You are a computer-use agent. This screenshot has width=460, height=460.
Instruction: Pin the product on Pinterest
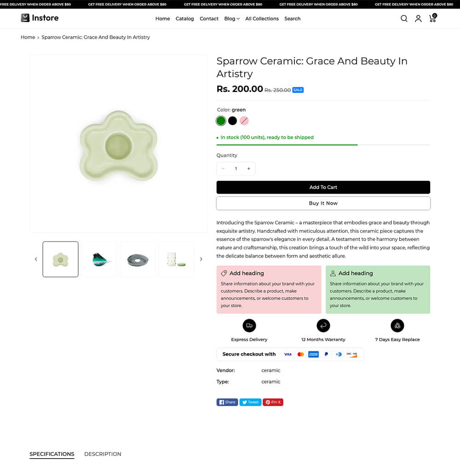(273, 402)
